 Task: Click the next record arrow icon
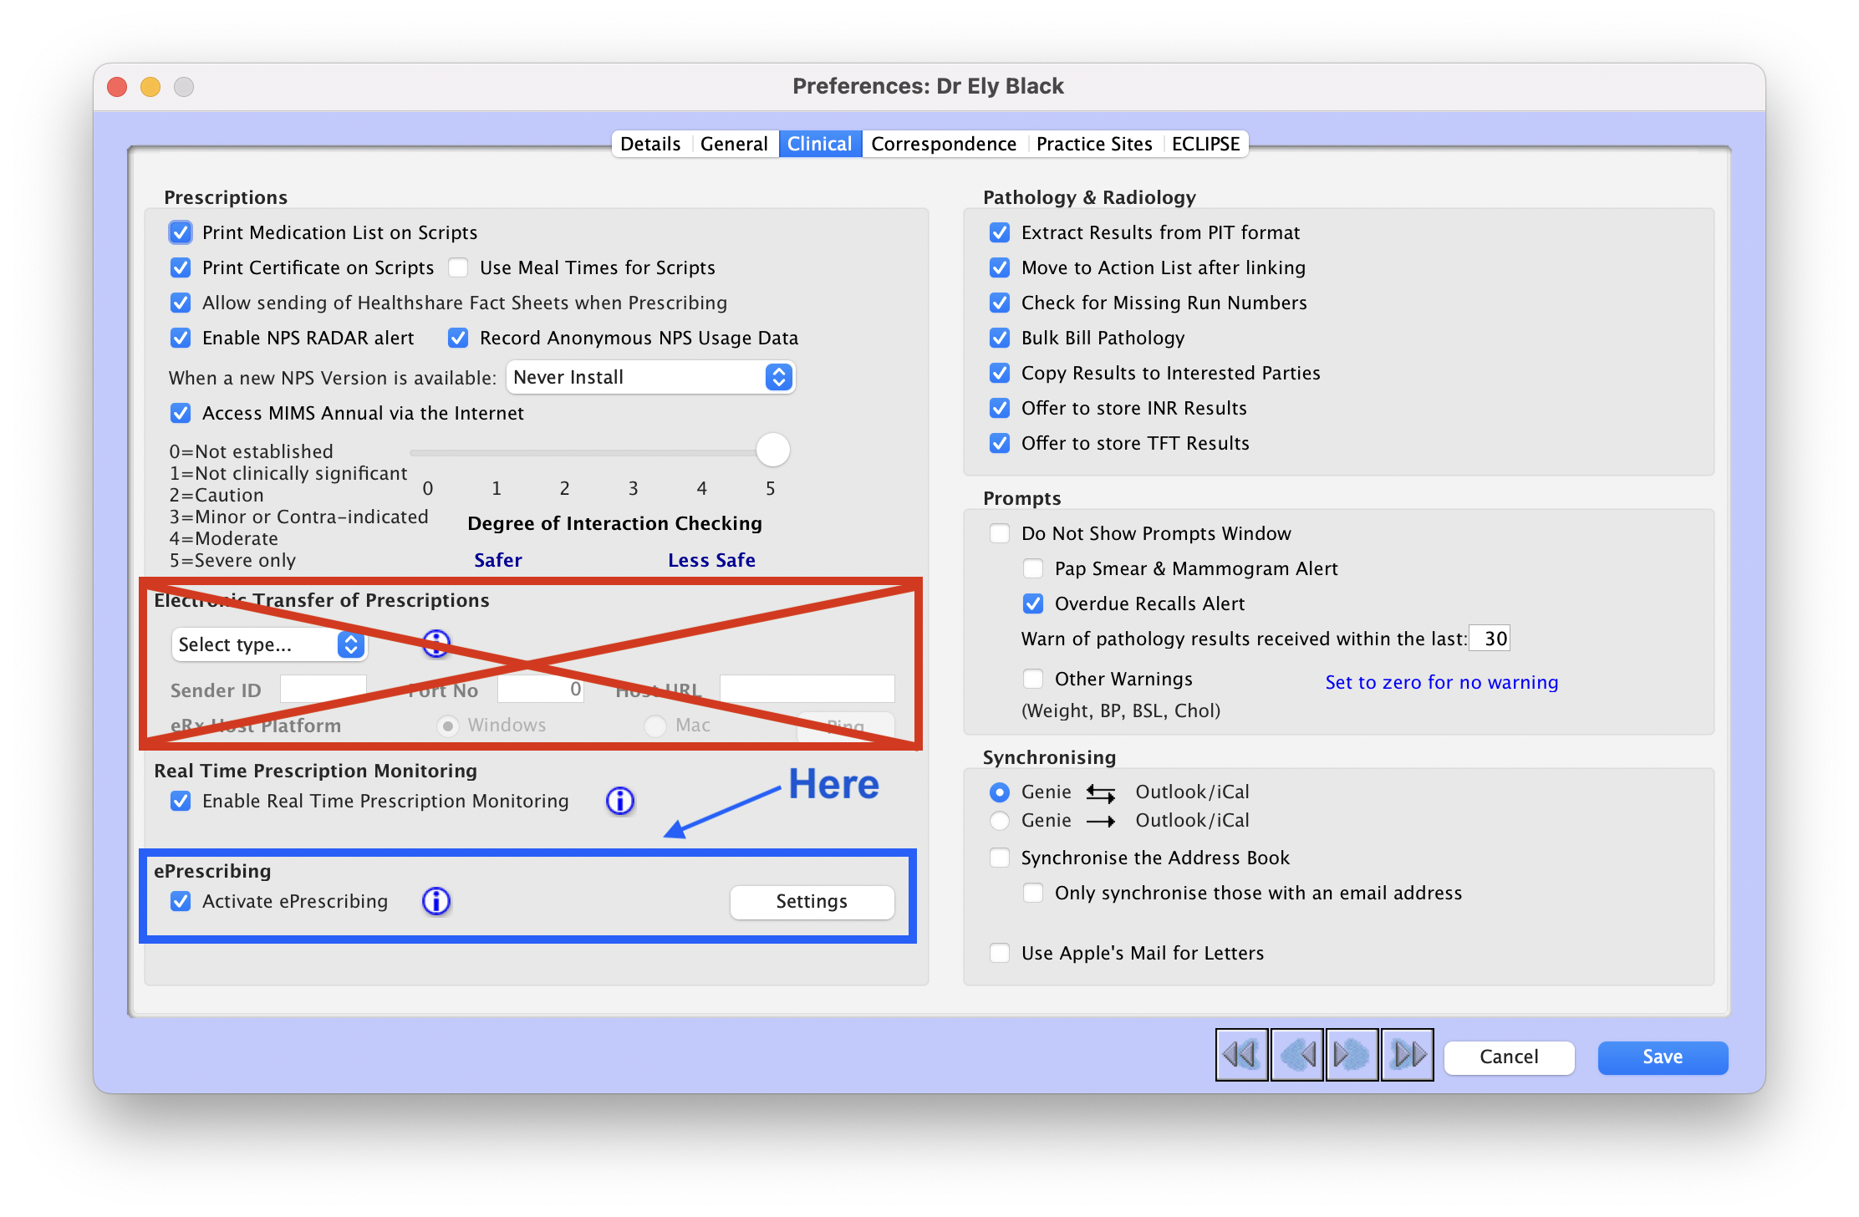[1352, 1055]
